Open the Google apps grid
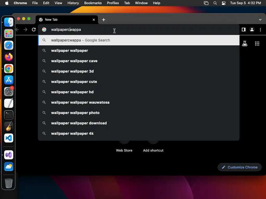The height and width of the screenshot is (199, 266). (x=257, y=44)
